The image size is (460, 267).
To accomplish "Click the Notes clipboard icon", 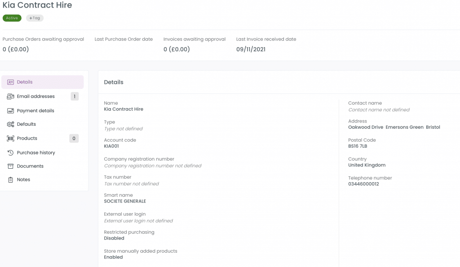I will [x=11, y=179].
